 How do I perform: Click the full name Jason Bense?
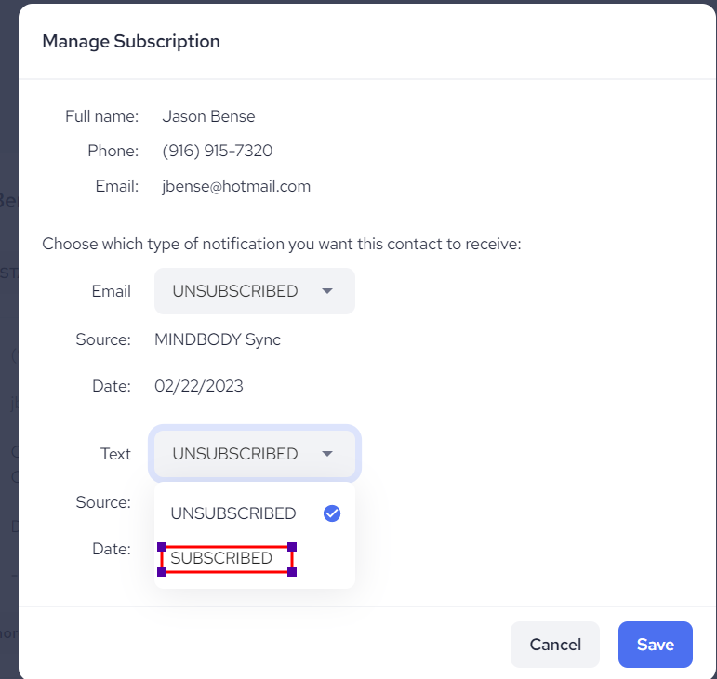coord(208,116)
